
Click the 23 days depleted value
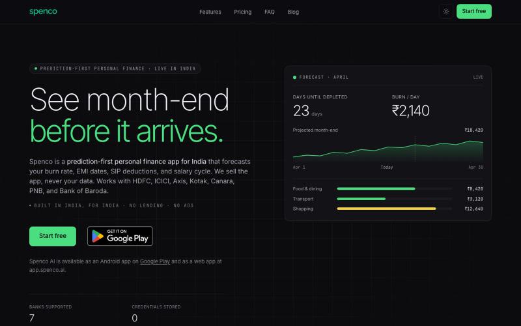click(x=307, y=111)
